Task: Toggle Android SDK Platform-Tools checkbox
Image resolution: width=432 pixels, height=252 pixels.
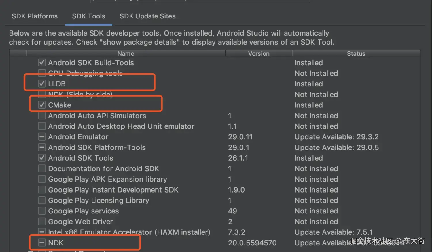Action: click(x=42, y=148)
